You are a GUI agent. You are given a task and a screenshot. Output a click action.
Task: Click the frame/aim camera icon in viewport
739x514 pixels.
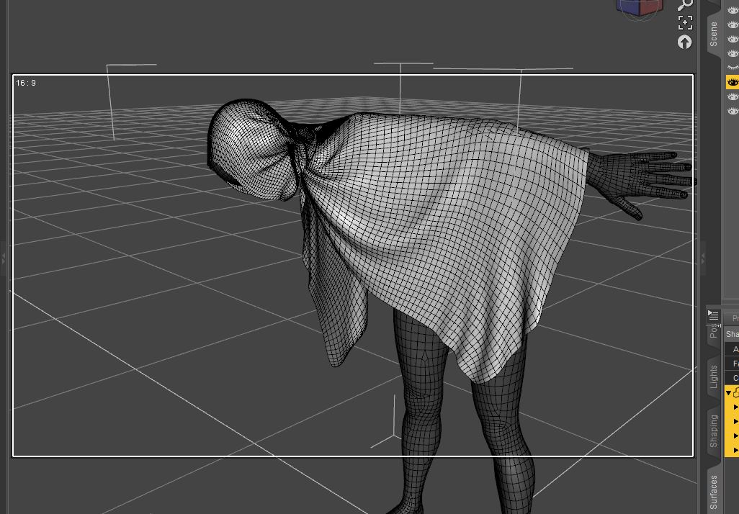(x=685, y=22)
